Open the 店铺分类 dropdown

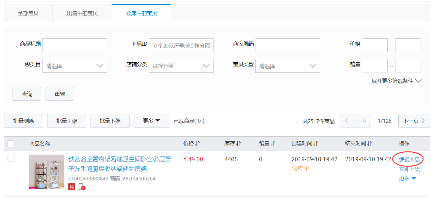tap(181, 66)
